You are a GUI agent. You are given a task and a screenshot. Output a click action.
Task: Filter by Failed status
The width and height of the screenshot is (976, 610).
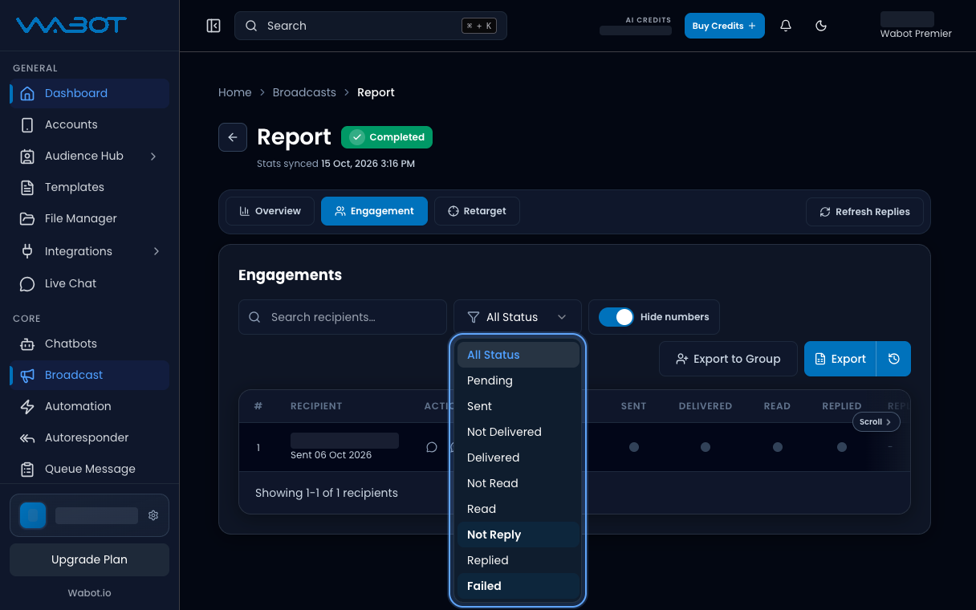[518, 586]
